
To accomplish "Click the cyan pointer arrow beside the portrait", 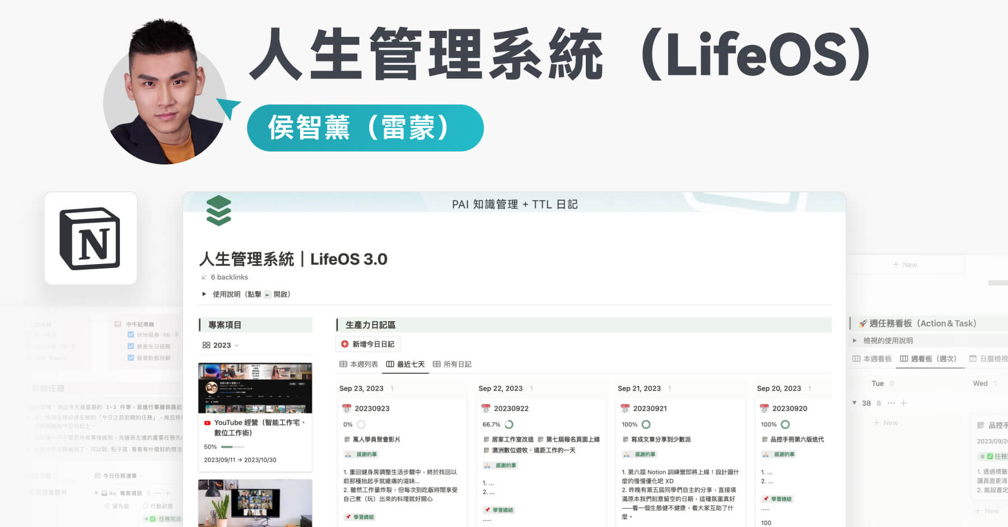I will (229, 107).
